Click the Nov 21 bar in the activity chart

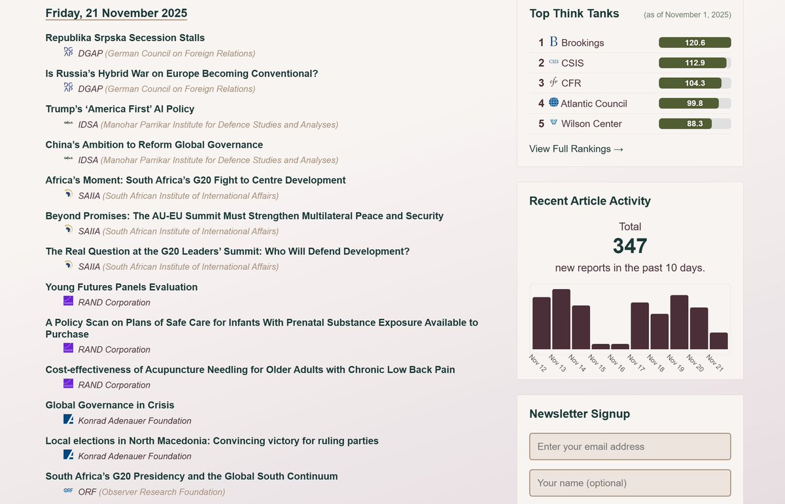click(x=718, y=341)
